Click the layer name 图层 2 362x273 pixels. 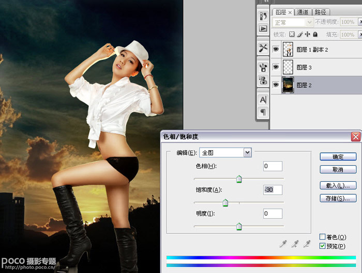[x=304, y=85]
